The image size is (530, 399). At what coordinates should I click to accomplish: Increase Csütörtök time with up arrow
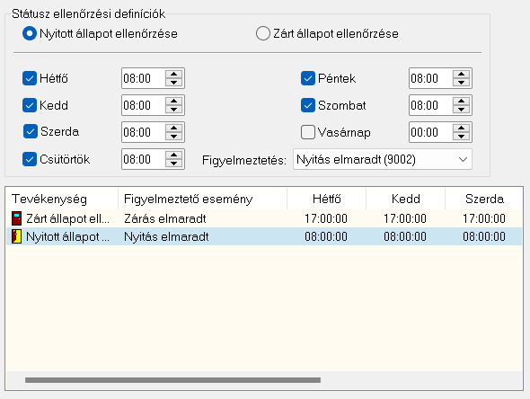(x=173, y=155)
